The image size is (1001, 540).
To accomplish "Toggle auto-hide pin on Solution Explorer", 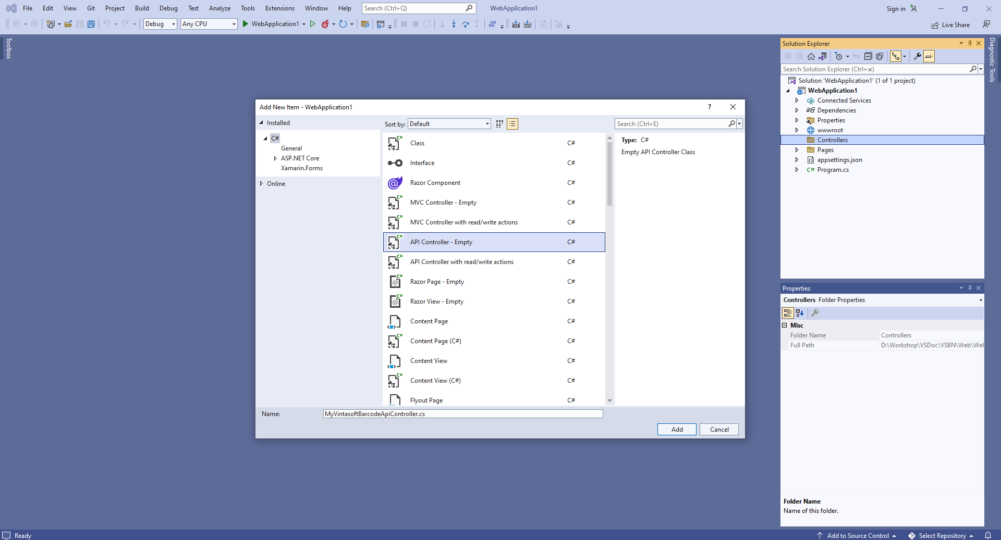I will click(970, 43).
